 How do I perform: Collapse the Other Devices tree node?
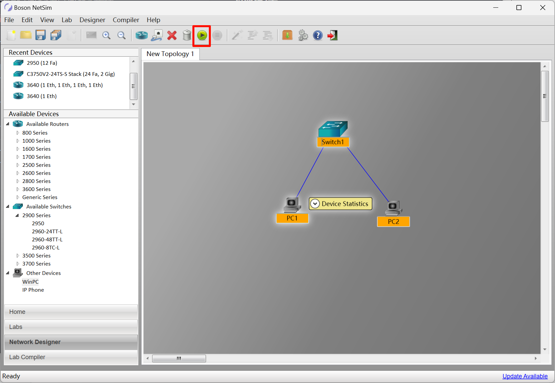click(x=8, y=273)
